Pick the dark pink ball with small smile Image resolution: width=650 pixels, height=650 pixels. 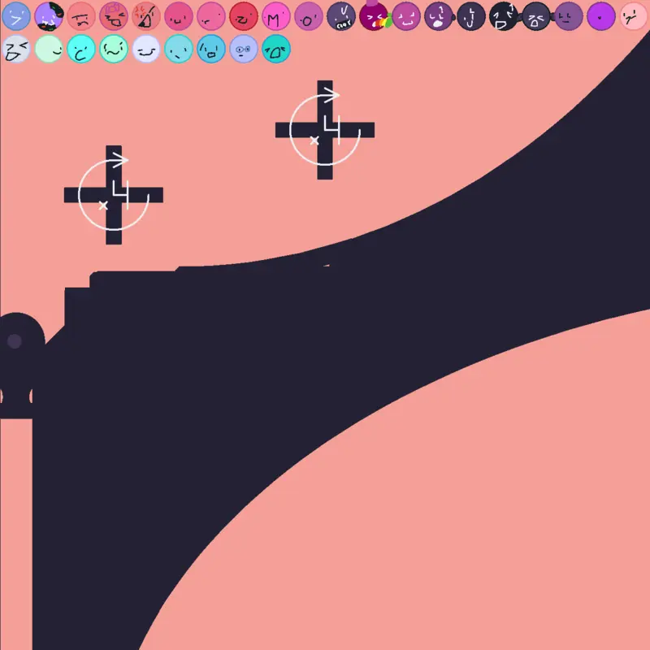tap(179, 16)
